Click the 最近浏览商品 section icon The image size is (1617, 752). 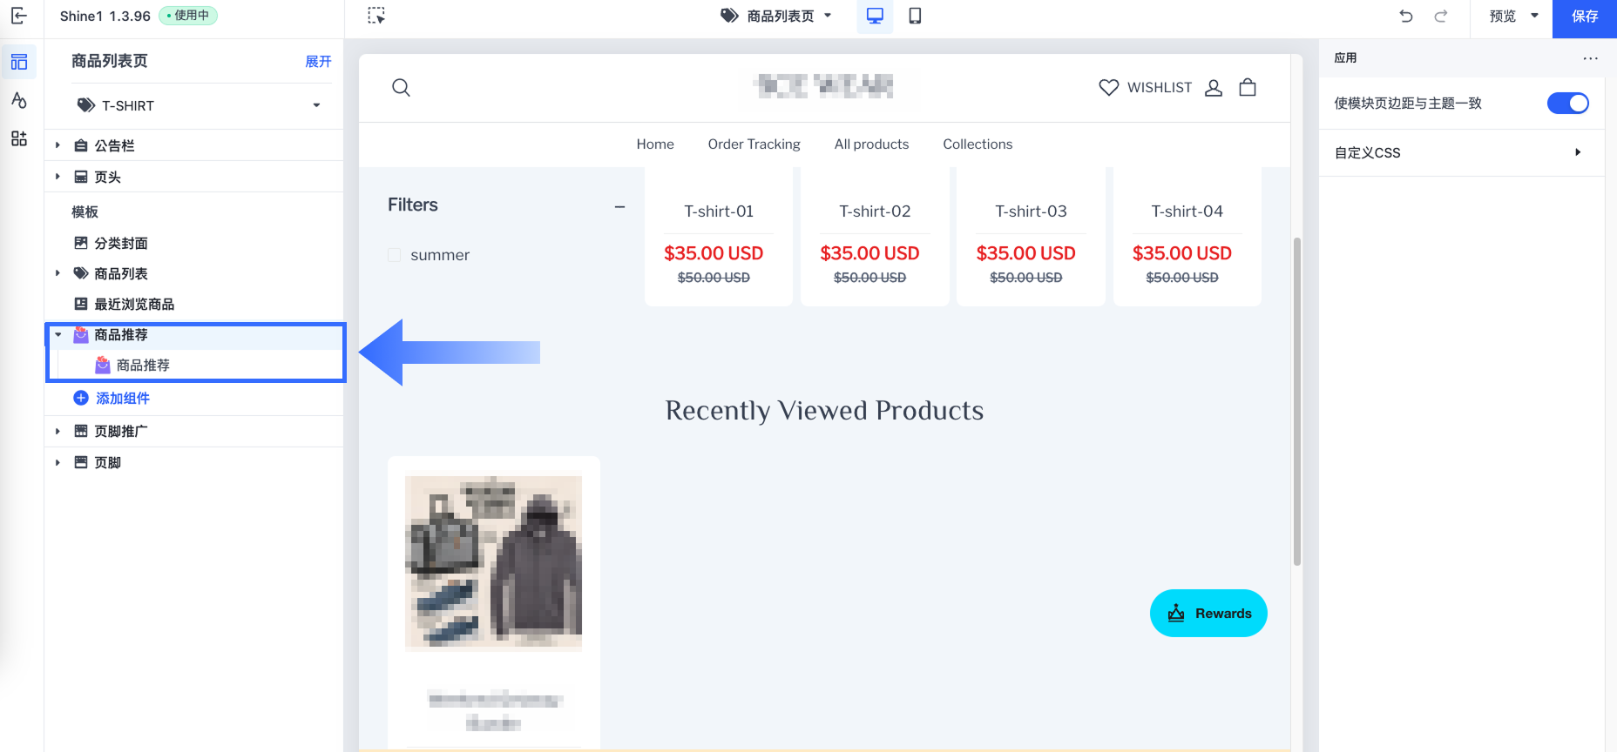coord(81,304)
